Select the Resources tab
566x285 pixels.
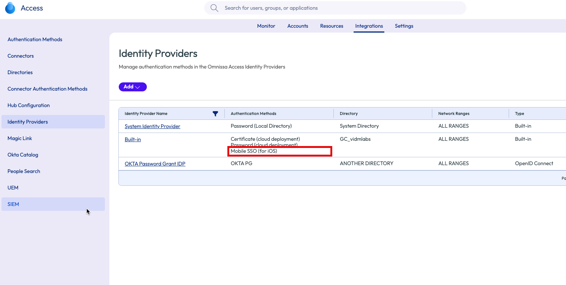click(332, 26)
